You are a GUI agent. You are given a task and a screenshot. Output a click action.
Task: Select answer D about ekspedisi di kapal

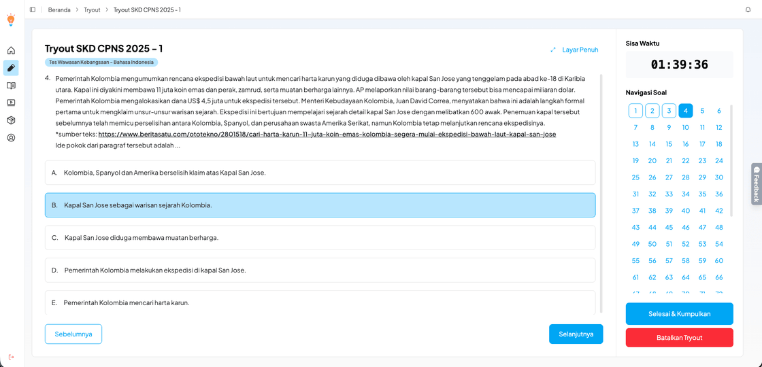point(320,270)
